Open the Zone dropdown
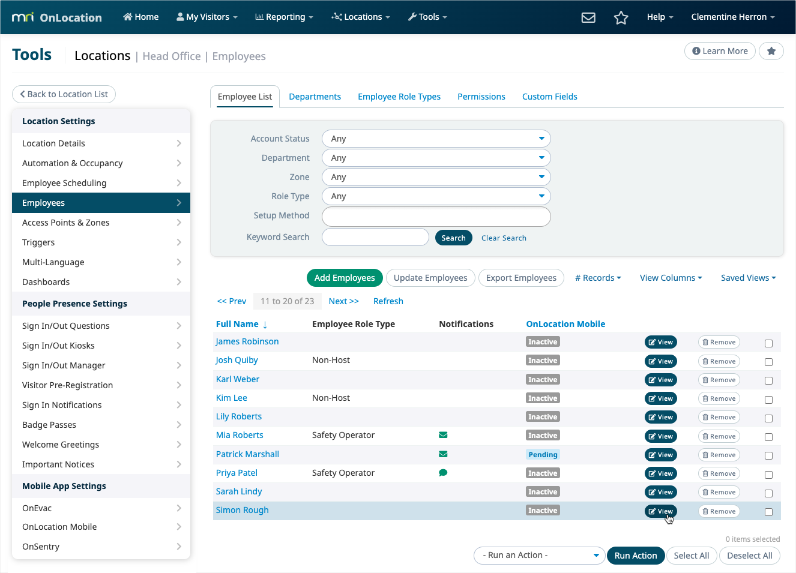 point(436,177)
